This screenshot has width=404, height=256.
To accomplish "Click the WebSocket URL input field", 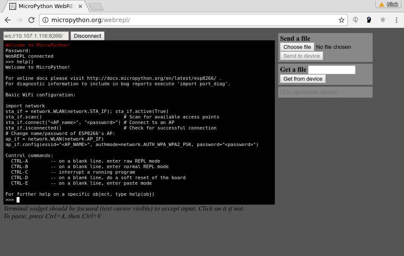I will [36, 36].
